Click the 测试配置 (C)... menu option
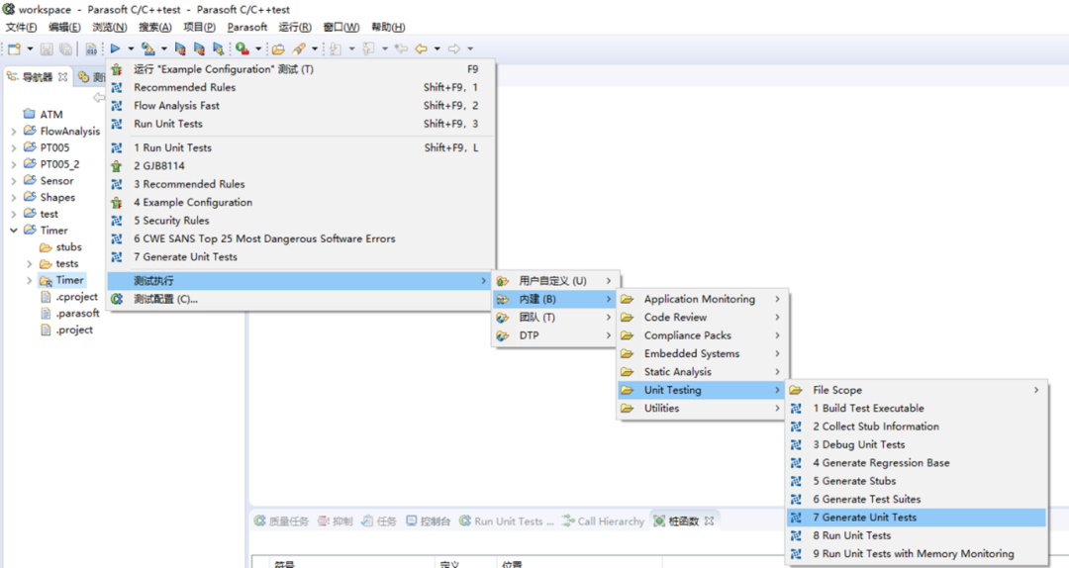This screenshot has width=1069, height=568. pyautogui.click(x=165, y=299)
